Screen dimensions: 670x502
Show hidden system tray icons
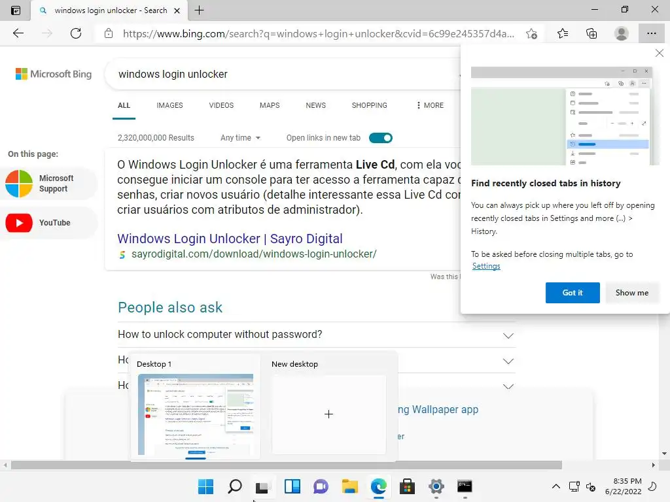coord(556,486)
